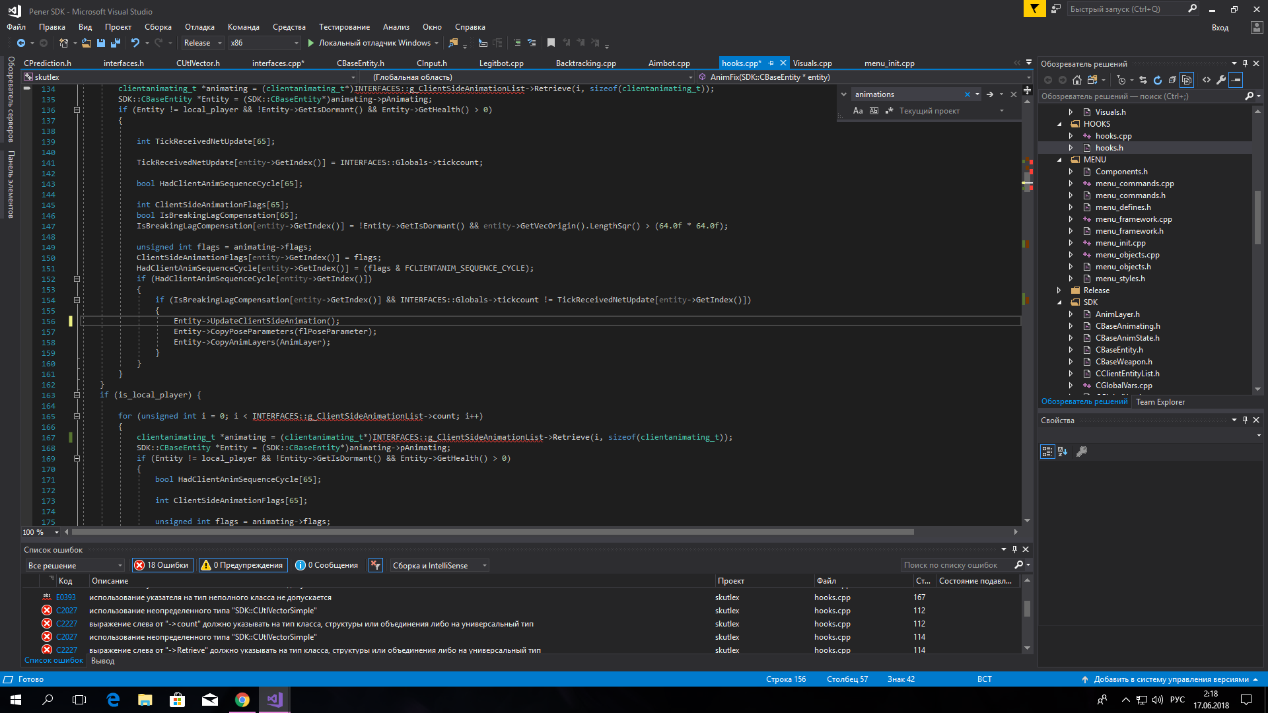This screenshot has width=1268, height=713.
Task: Click the Save All toolbar icon
Action: click(x=116, y=43)
